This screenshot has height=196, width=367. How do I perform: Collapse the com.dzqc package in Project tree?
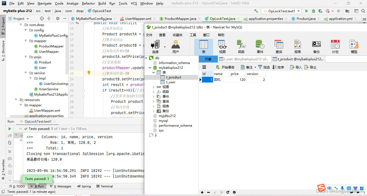pos(21,25)
